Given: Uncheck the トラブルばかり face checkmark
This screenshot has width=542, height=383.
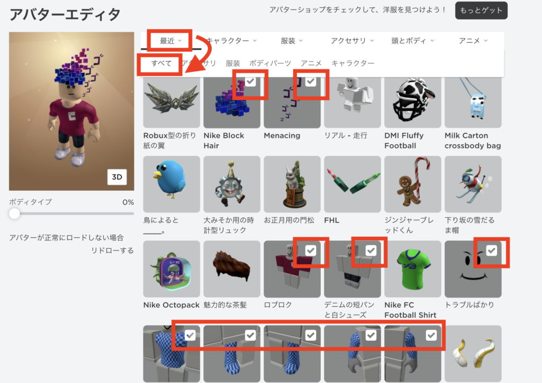Looking at the screenshot, I should click(492, 250).
